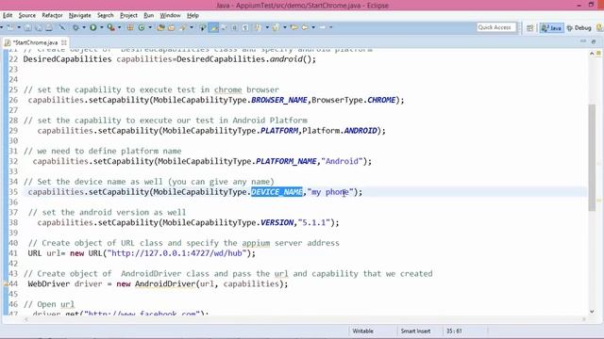Click the warning marker on line 44
604x339 pixels.
pyautogui.click(x=6, y=284)
